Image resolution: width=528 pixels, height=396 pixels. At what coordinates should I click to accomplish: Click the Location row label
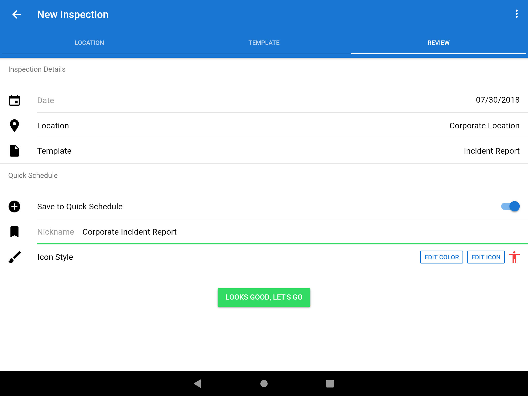coord(53,126)
